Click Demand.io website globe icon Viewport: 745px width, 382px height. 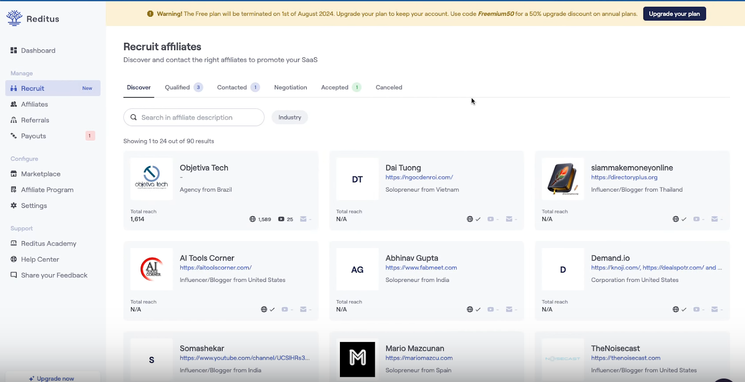click(x=676, y=309)
